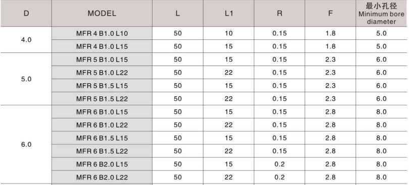
Task: Click model MFR 6 B2.0 L22
Action: [x=102, y=177]
